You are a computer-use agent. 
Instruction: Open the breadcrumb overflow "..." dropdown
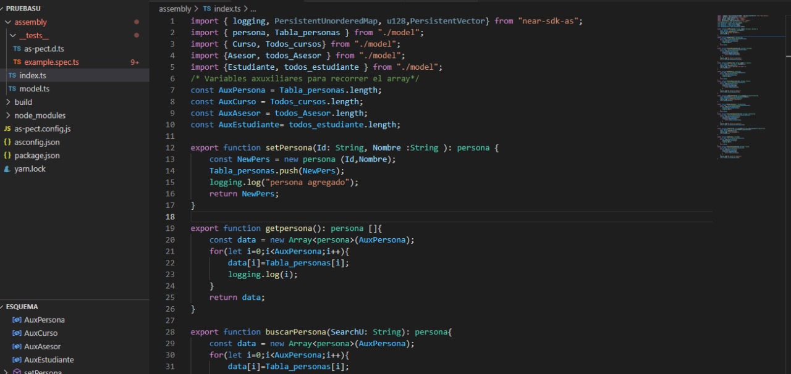point(253,9)
